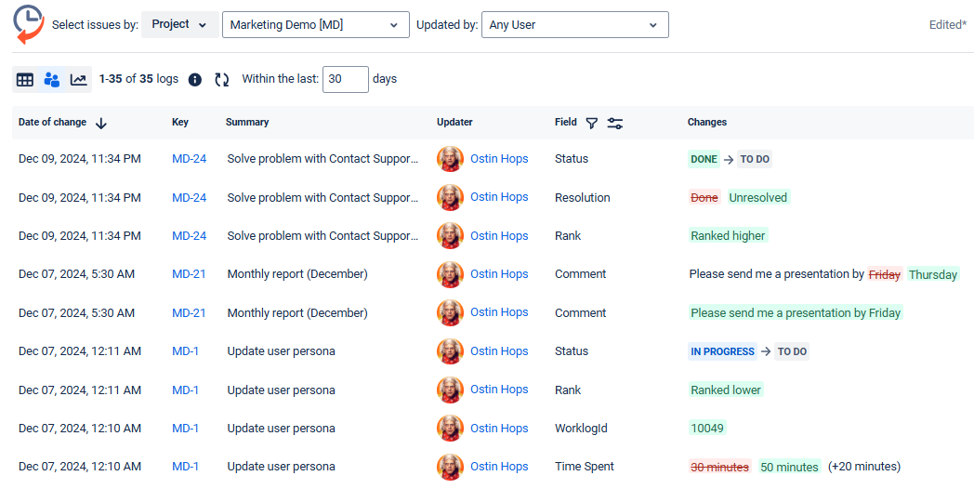974x489 pixels.
Task: Sort by Date of change arrow
Action: (101, 123)
